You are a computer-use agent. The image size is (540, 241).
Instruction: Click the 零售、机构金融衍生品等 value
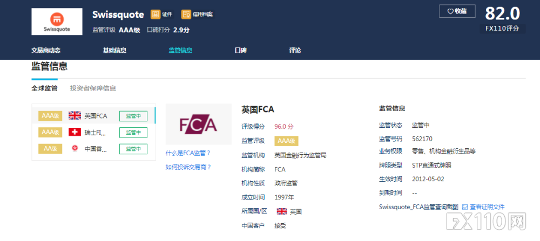[x=443, y=152]
